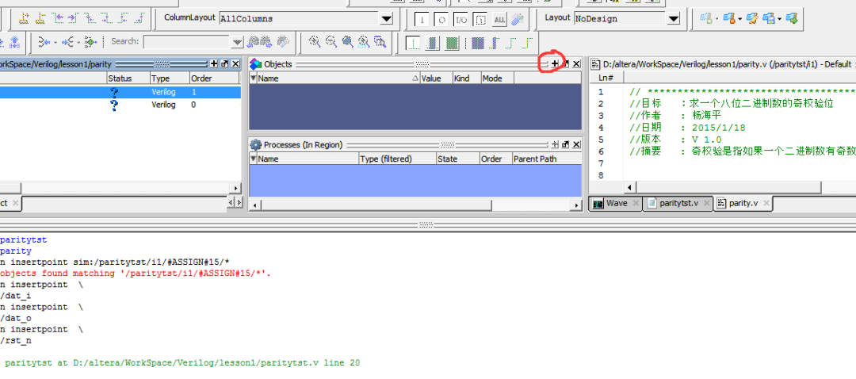Open the Layout NoDesign dropdown arrow
The width and height of the screenshot is (856, 379).
point(674,18)
